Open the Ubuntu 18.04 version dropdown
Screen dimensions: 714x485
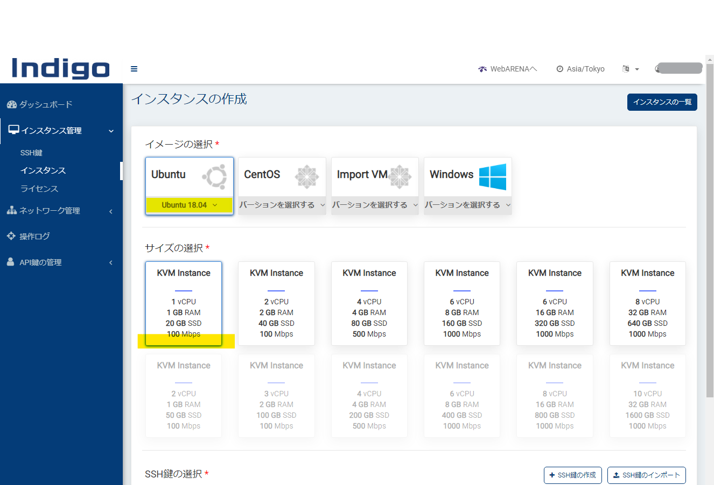(x=189, y=205)
